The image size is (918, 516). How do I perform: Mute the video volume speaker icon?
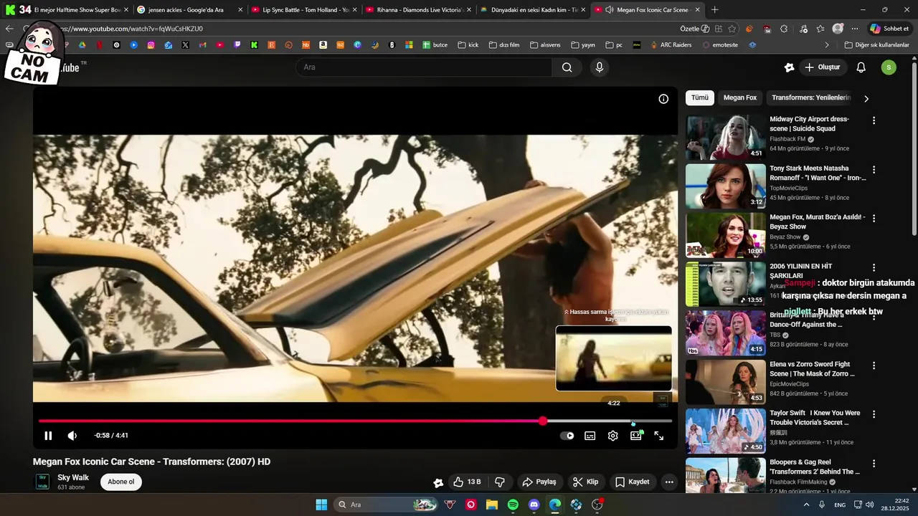point(72,436)
